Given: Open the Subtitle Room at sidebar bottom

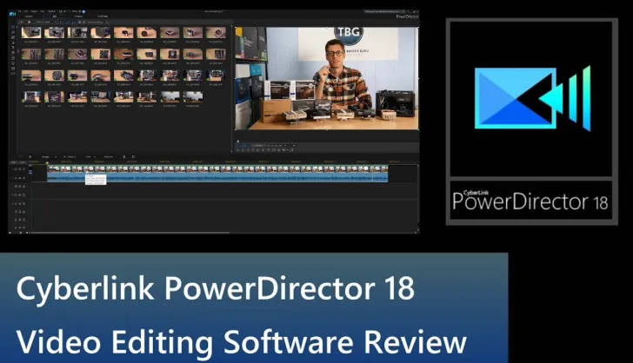Looking at the screenshot, I should (x=13, y=74).
